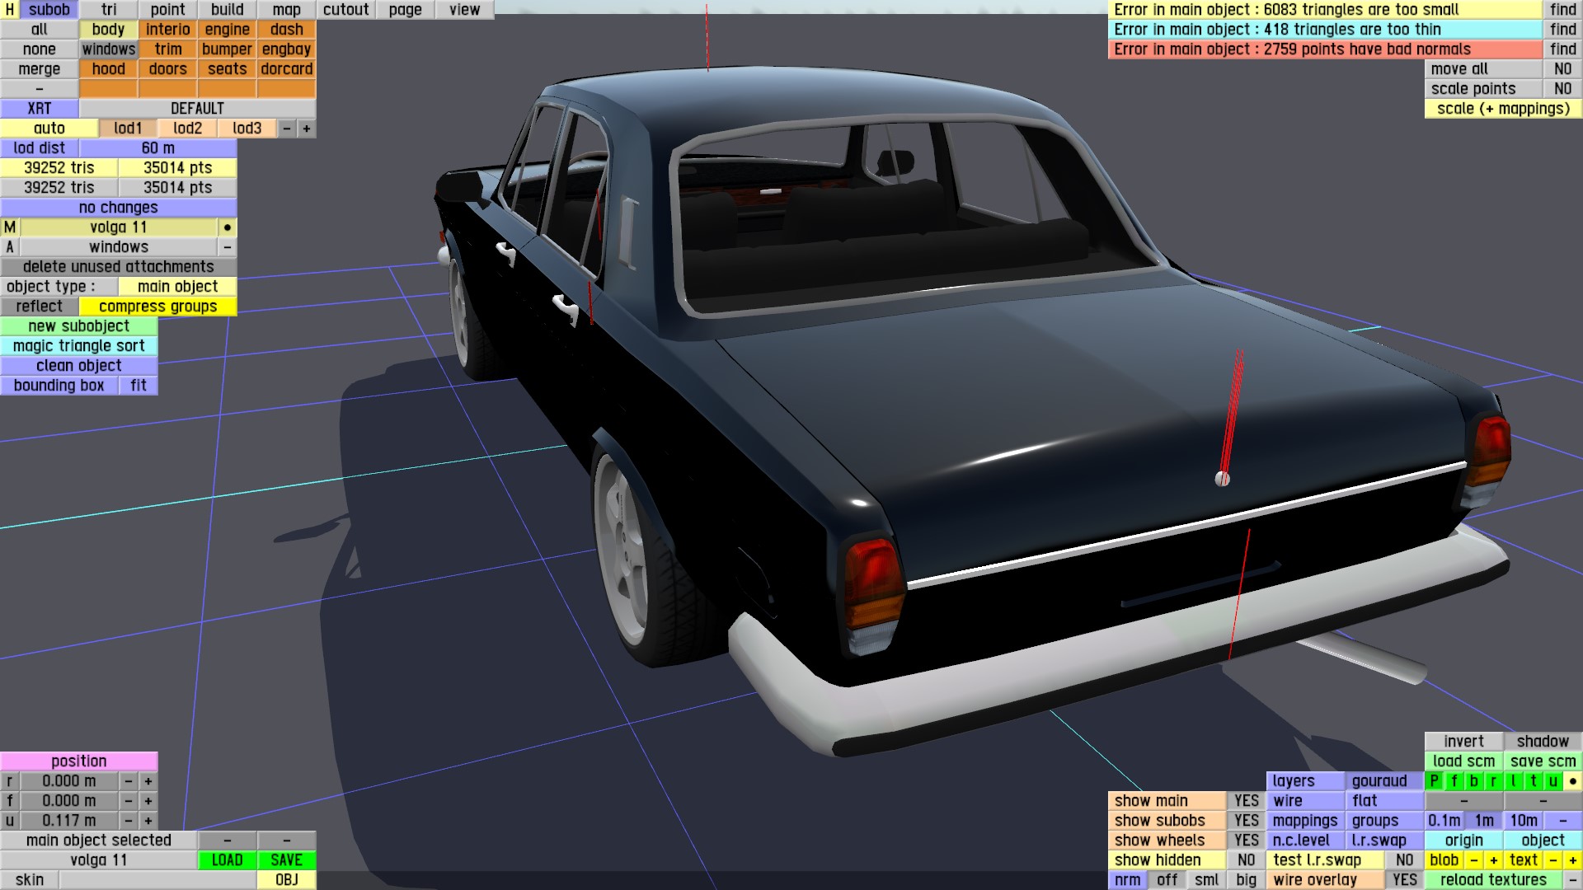Change the lod dist 60 m value
Viewport: 1583px width, 890px height.
pos(157,148)
